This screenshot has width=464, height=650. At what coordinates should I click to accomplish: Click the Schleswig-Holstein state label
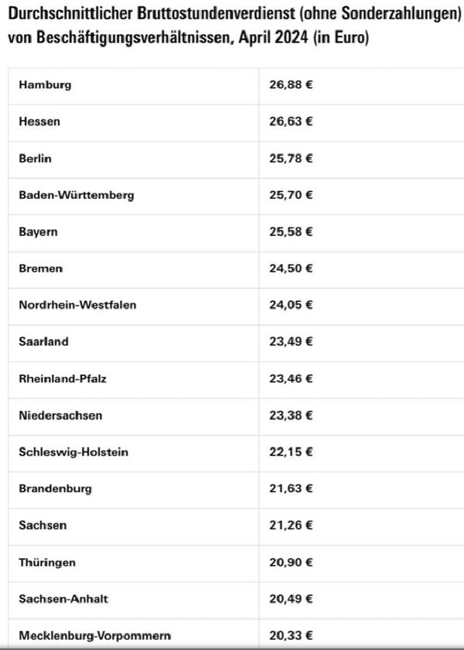point(73,452)
